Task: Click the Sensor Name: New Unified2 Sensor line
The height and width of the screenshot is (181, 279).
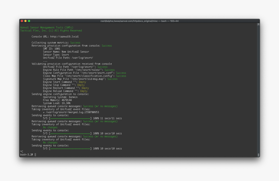Action: (66, 52)
